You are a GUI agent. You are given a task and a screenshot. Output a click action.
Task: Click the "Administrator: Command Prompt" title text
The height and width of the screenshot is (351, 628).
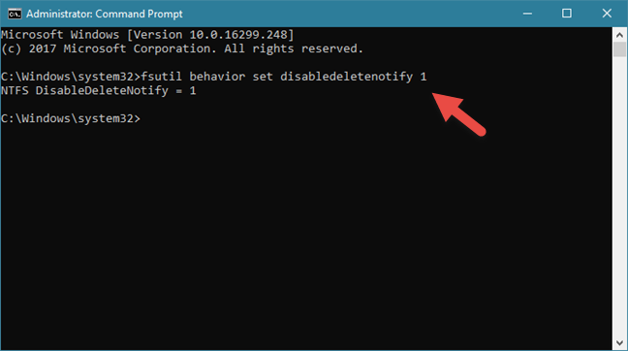click(x=105, y=14)
